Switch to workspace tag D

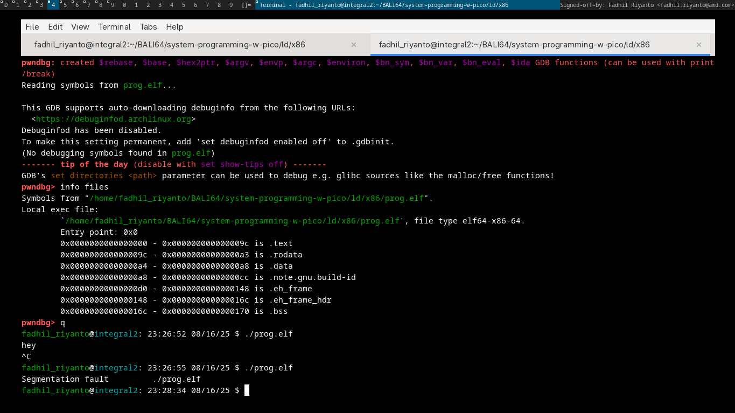(x=6, y=5)
